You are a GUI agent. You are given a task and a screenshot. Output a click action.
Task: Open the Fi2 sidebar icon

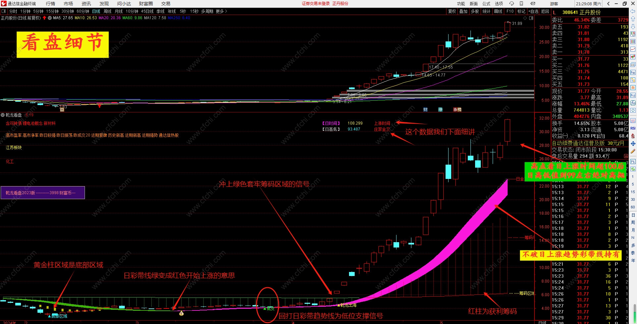(x=633, y=95)
